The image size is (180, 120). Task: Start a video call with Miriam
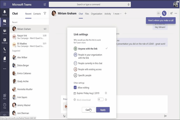click(158, 13)
